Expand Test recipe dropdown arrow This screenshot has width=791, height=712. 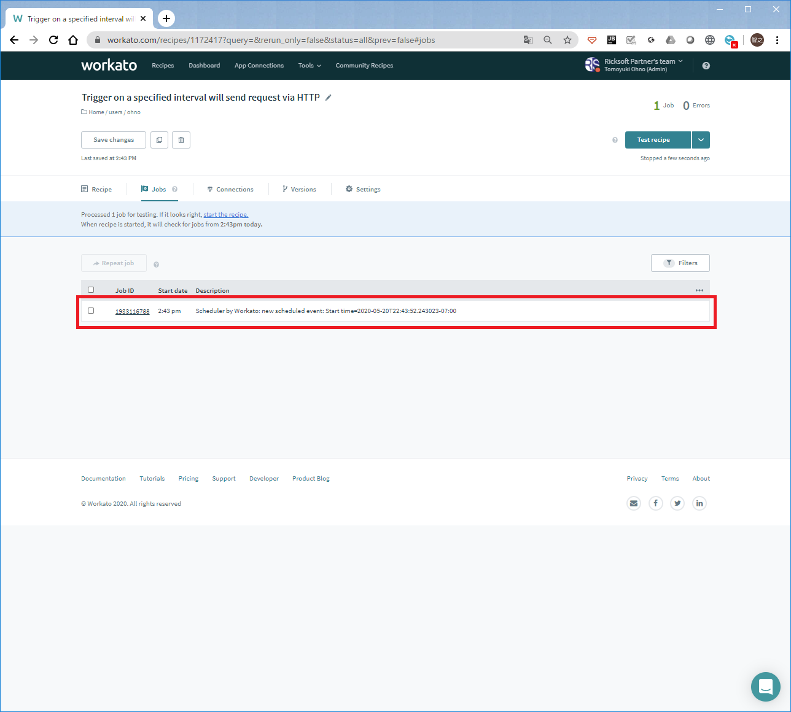pyautogui.click(x=701, y=140)
